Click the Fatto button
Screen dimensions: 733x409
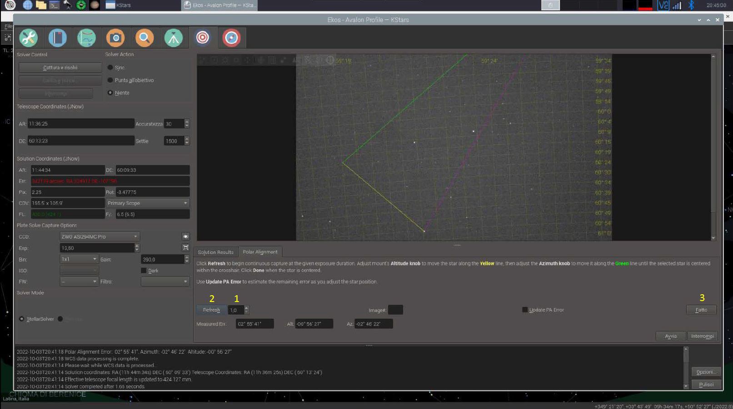pos(701,310)
